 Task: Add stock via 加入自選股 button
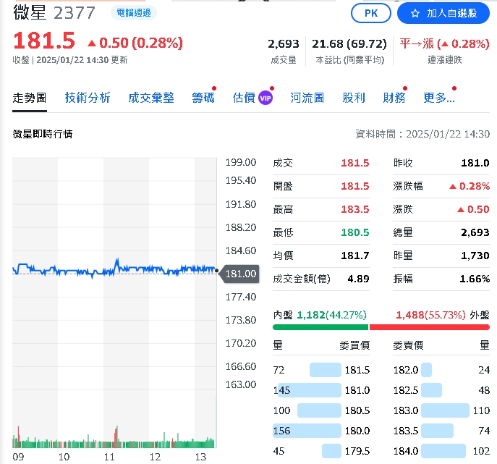pos(443,13)
